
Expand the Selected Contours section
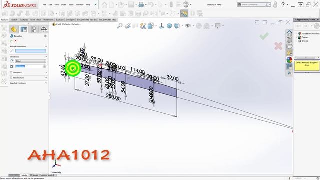coord(46,83)
